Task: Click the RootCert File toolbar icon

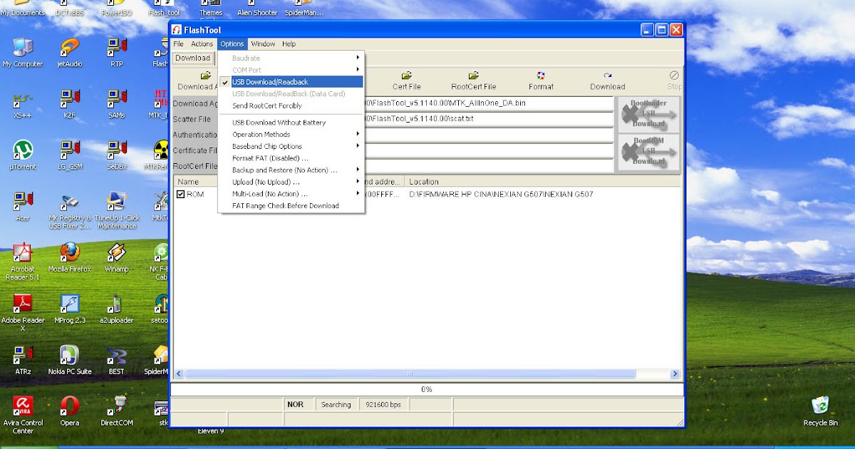Action: tap(473, 76)
